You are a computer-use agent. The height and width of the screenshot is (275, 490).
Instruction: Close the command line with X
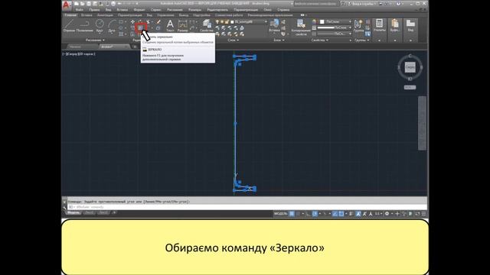[64, 202]
